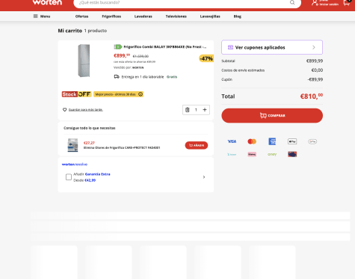
Task: Click the Worten logo
Action: [47, 2]
